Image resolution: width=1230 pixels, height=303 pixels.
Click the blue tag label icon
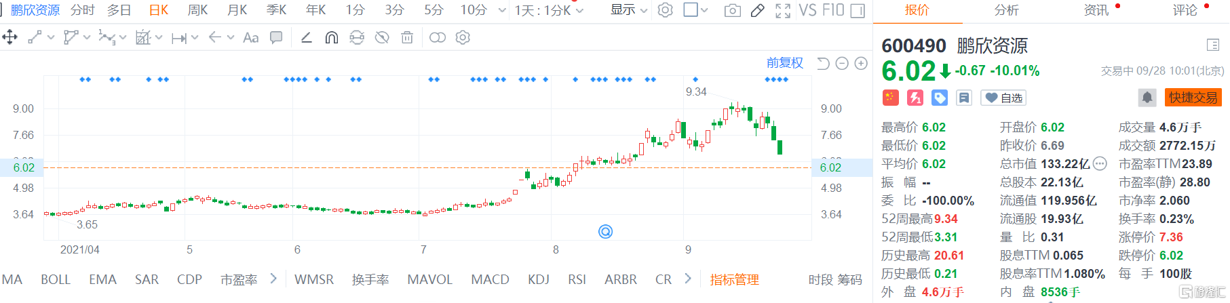(x=940, y=98)
